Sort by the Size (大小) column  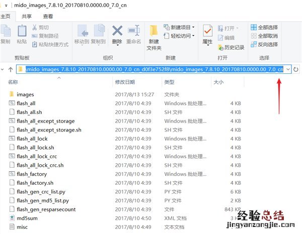click(218, 82)
